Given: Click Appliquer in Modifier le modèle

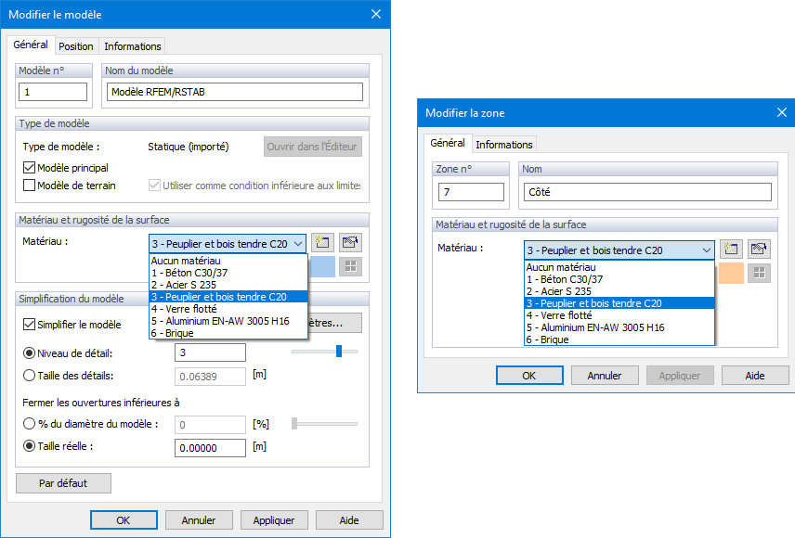Looking at the screenshot, I should (x=274, y=520).
